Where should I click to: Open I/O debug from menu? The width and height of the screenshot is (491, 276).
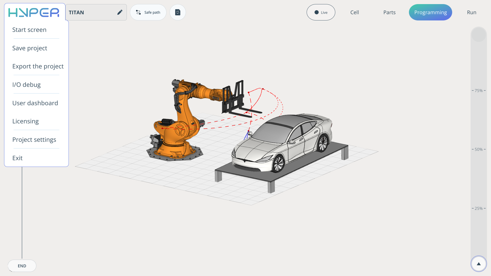click(26, 85)
